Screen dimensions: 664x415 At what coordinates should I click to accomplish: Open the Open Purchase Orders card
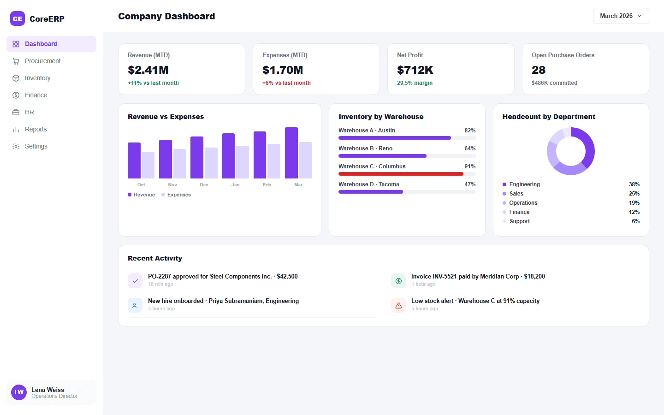click(x=586, y=69)
